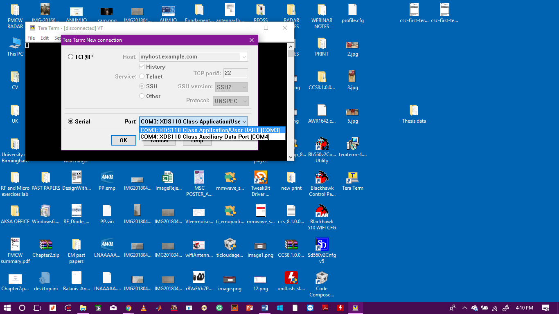Screen dimensions: 559x314
Task: Select the desktop.ini file
Action: point(46,281)
